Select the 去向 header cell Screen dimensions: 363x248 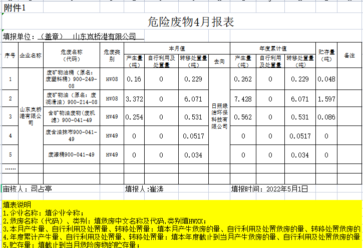point(219,61)
